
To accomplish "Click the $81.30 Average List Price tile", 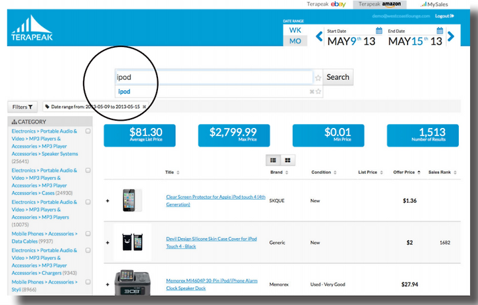I will [x=139, y=135].
